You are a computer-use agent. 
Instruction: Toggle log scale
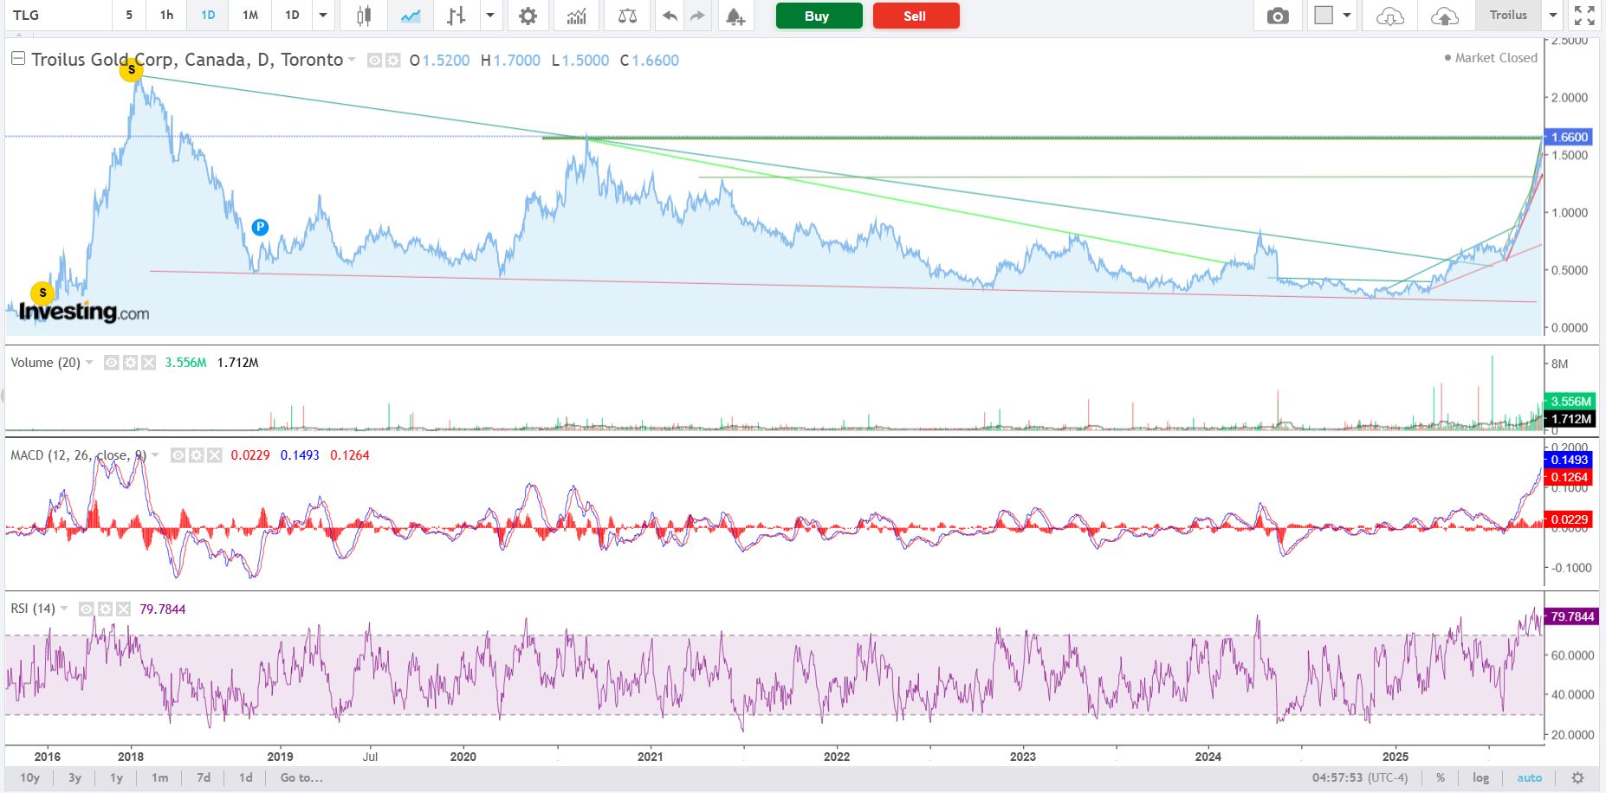point(1481,777)
